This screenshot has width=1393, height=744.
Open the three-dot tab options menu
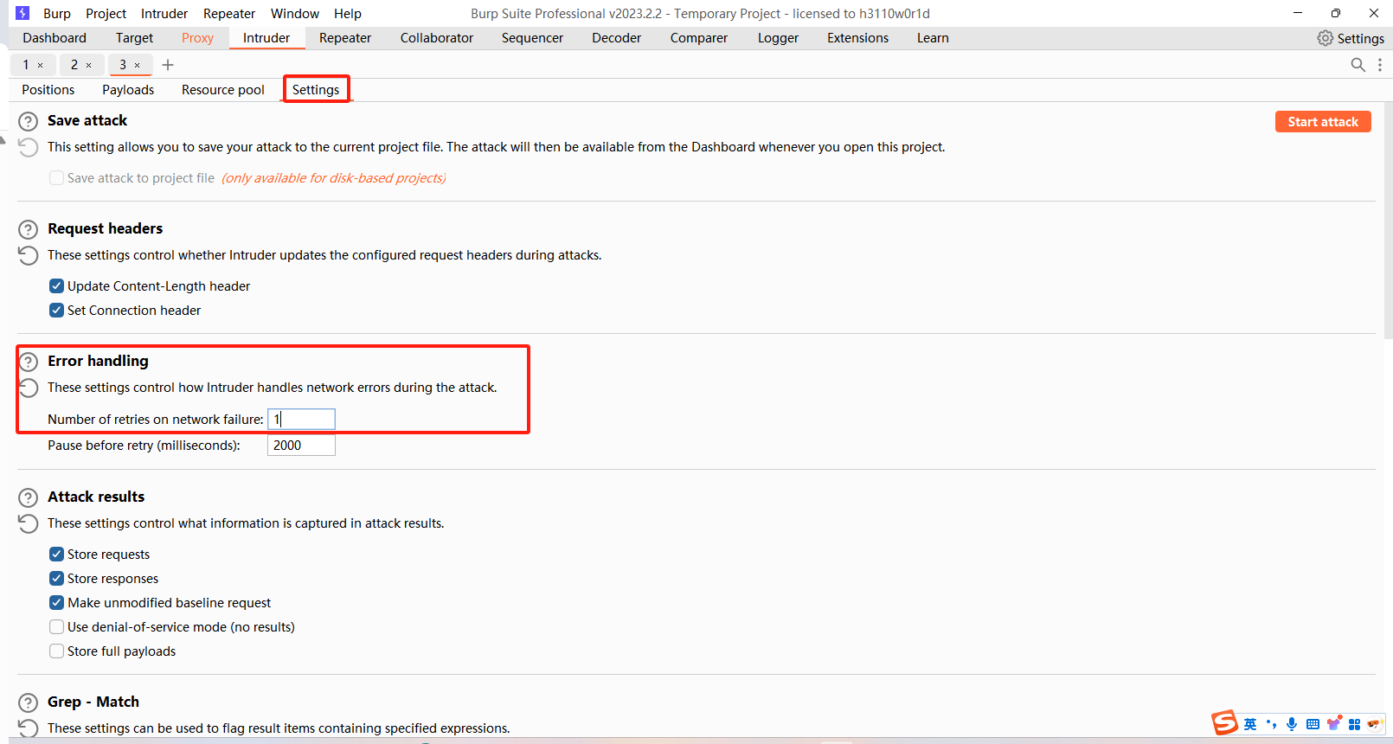point(1380,65)
